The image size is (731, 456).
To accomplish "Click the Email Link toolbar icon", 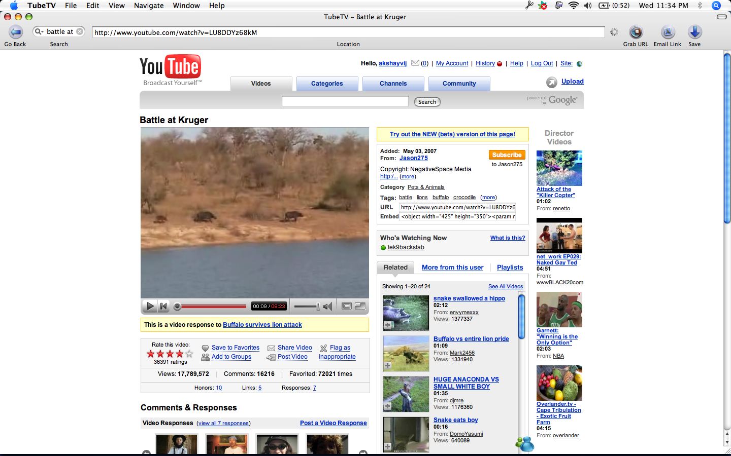I will [668, 32].
